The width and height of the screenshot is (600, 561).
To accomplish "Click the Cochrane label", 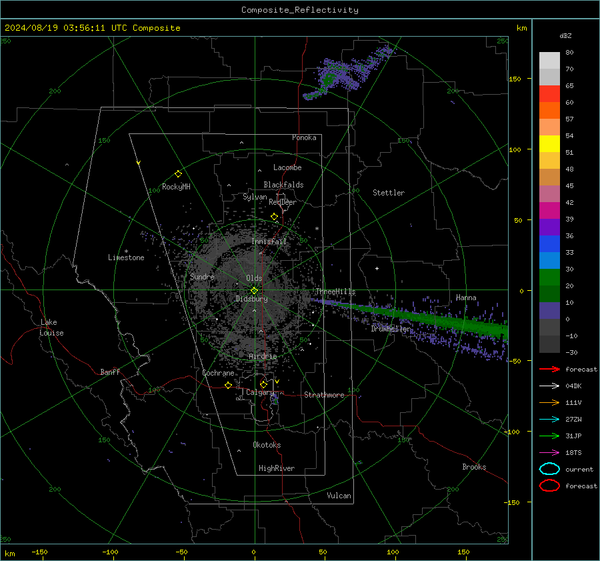I will [x=218, y=373].
